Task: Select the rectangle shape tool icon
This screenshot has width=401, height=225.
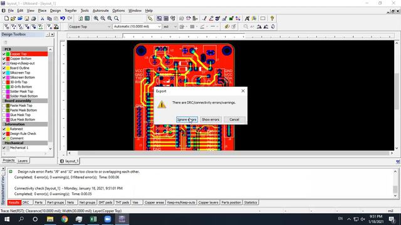Action: pos(263,18)
